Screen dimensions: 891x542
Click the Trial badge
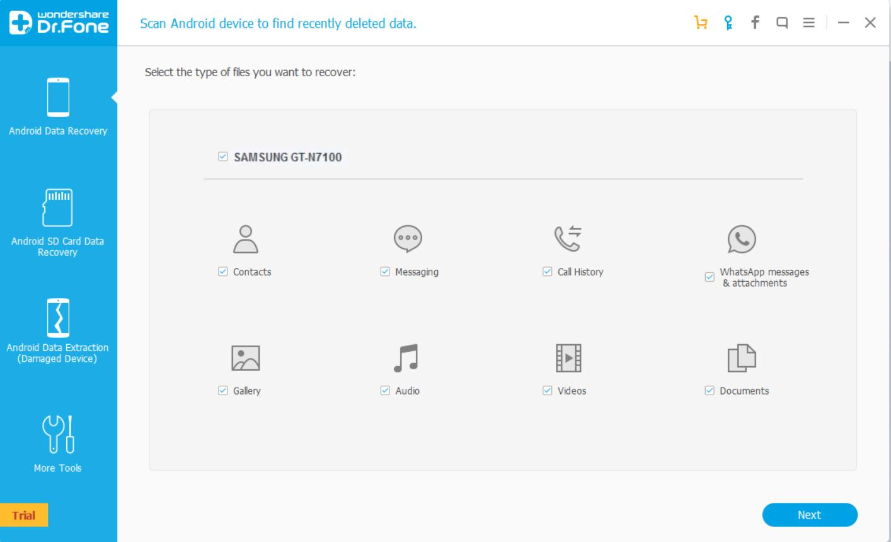point(24,516)
